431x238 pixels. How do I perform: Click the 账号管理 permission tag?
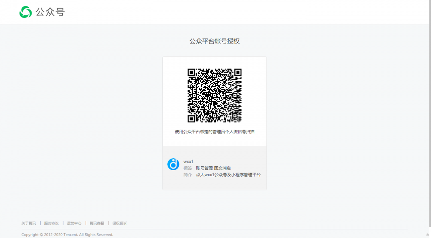coord(204,168)
